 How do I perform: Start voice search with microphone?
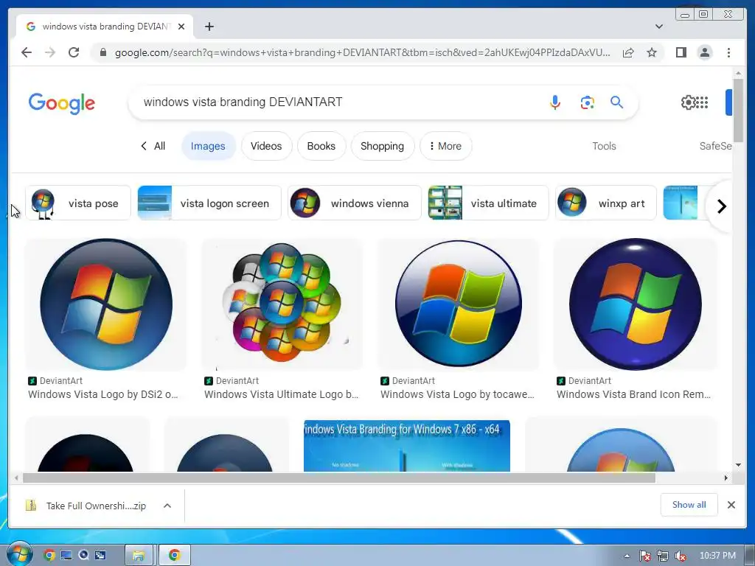(554, 102)
